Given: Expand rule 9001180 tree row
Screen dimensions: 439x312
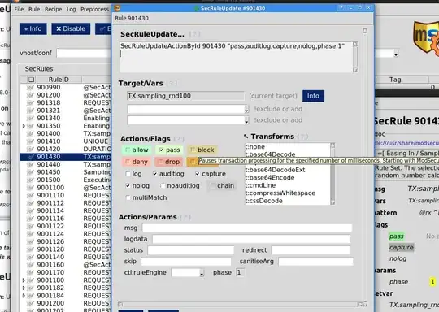Looking at the screenshot, I should (24, 280).
